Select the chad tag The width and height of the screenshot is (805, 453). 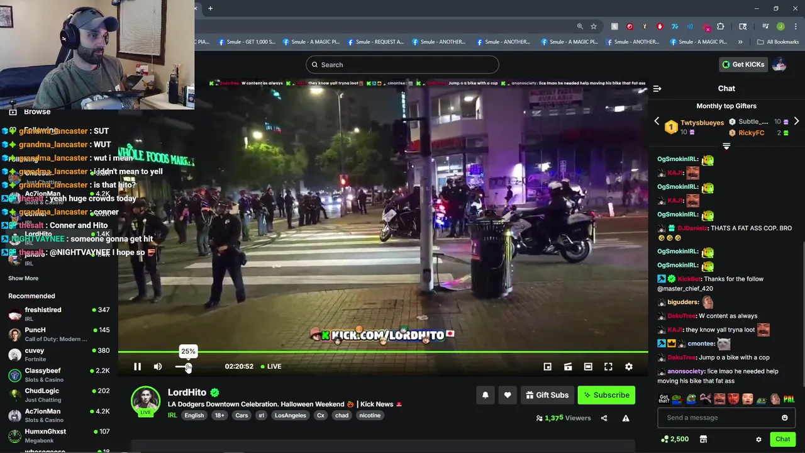[x=341, y=415]
